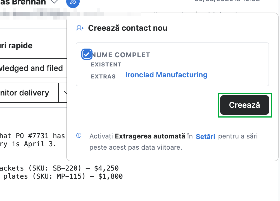Image resolution: width=280 pixels, height=201 pixels.
Task: Click the Creează button
Action: pyautogui.click(x=245, y=105)
